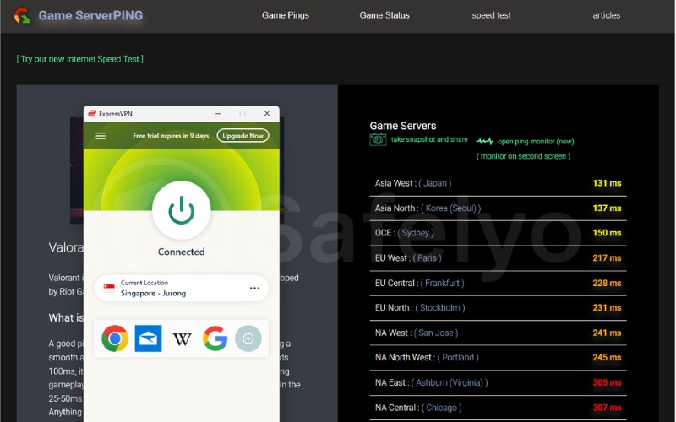Open the Google shortcut in ExpressVPN
Viewport: 676px width, 422px height.
point(215,338)
